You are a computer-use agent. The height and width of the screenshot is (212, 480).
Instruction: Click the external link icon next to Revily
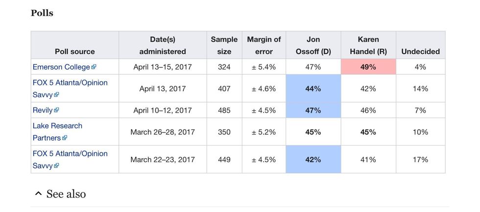click(x=56, y=110)
